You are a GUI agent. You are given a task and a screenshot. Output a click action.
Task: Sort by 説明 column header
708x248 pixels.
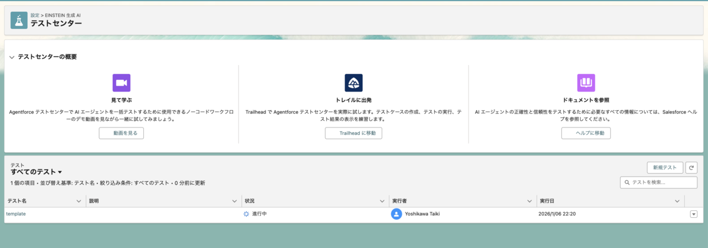94,201
